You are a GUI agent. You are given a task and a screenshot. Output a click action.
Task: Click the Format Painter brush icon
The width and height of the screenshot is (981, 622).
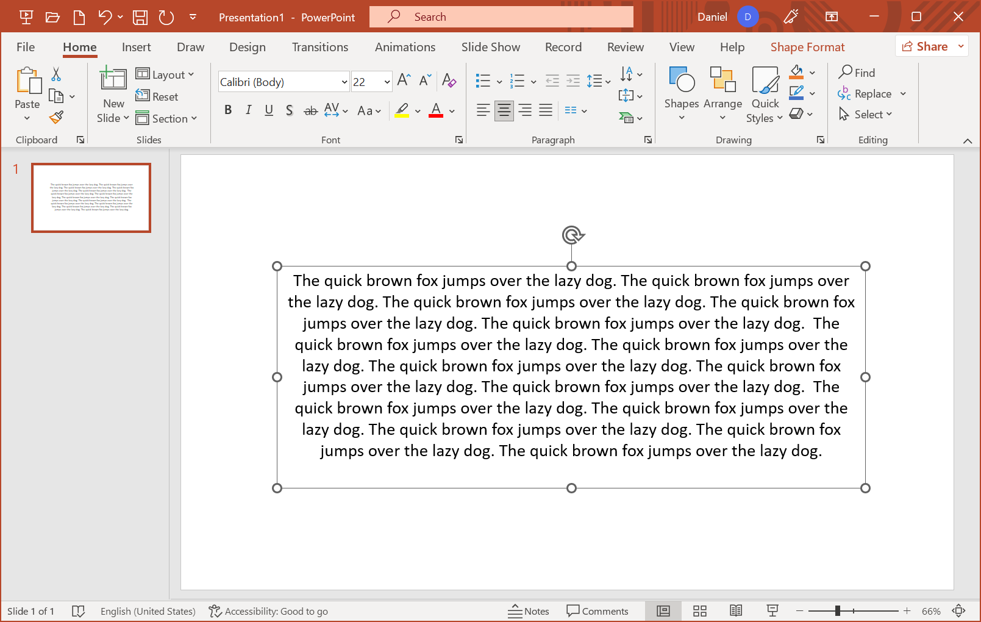[x=57, y=116]
